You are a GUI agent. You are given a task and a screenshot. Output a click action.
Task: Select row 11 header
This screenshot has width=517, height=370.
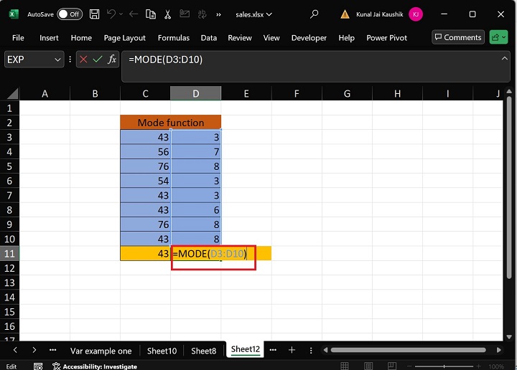coord(9,253)
